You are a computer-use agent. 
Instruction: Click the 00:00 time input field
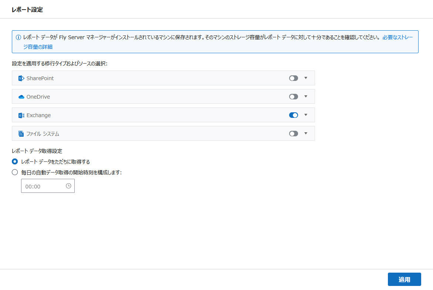coord(48,186)
